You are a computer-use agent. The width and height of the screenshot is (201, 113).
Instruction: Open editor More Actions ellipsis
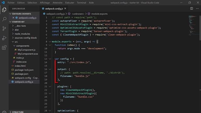pyautogui.click(x=197, y=8)
